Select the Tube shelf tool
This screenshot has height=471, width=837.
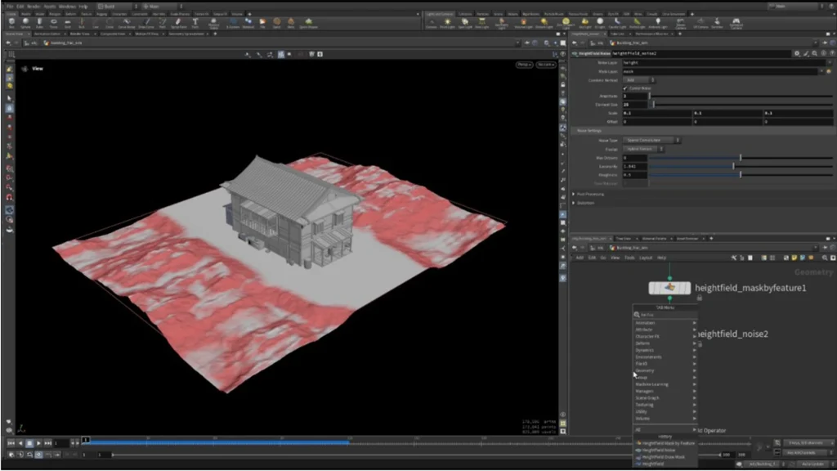tap(39, 22)
